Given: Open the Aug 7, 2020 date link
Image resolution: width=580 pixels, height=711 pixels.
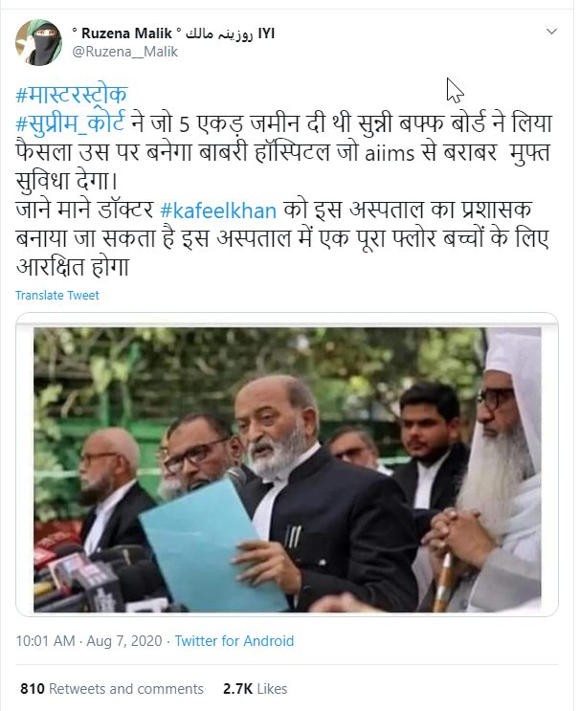Looking at the screenshot, I should (x=124, y=641).
